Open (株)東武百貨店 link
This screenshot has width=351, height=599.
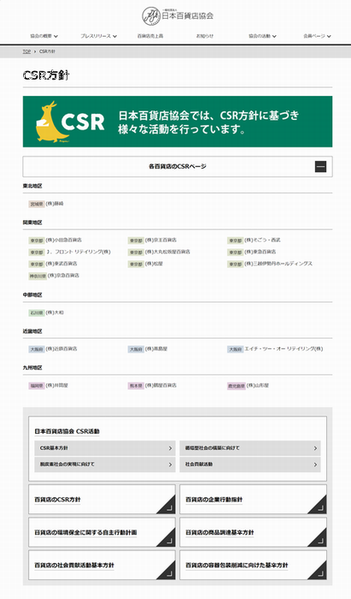(61, 264)
